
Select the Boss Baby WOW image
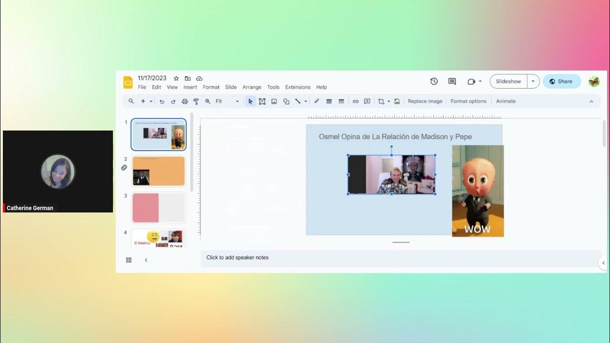478,191
